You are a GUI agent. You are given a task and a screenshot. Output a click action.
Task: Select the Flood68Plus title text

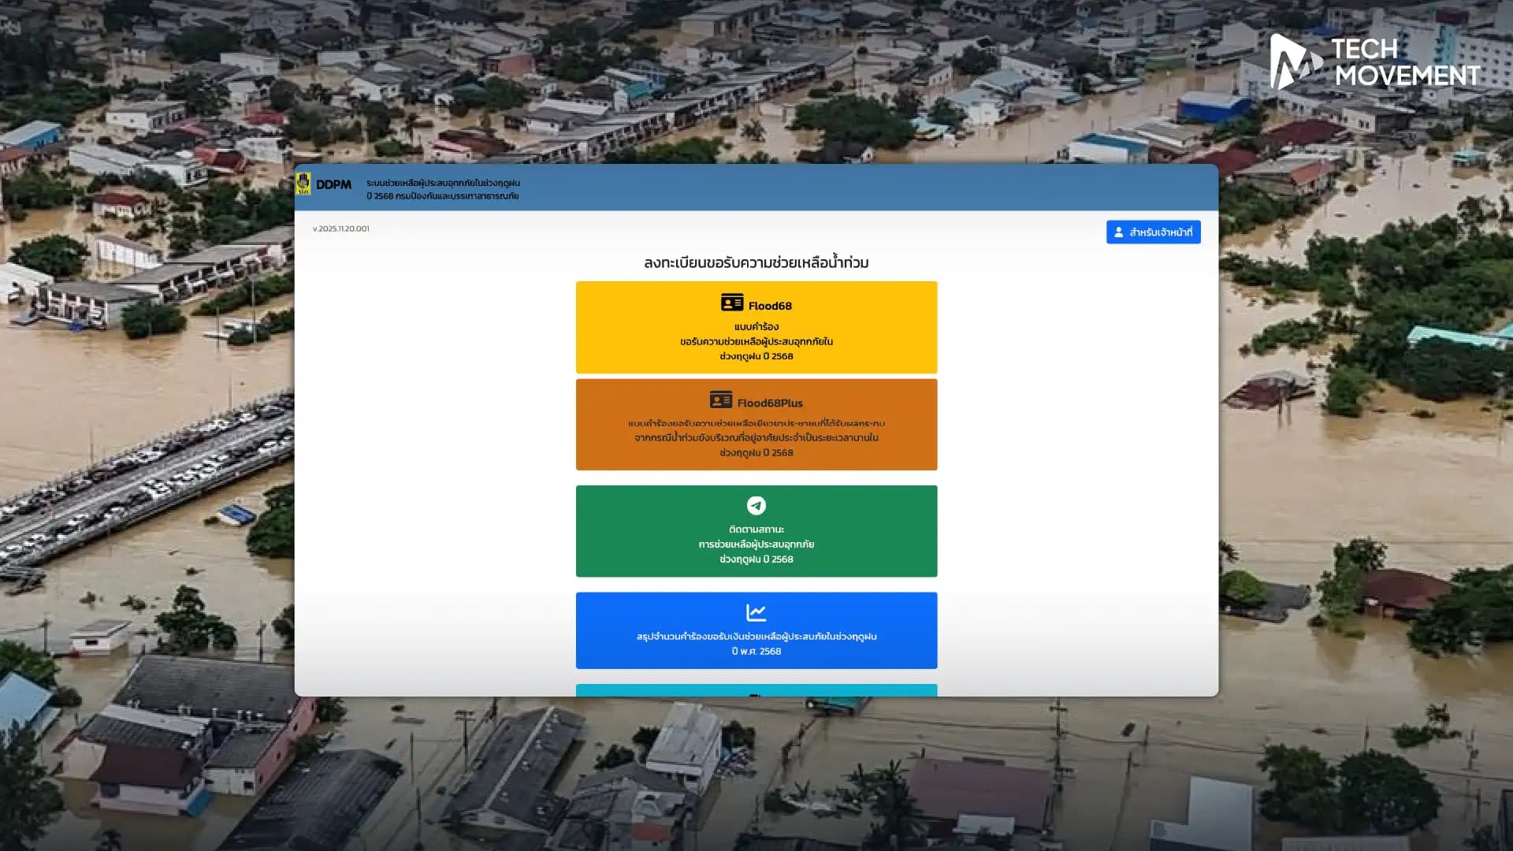click(x=770, y=403)
